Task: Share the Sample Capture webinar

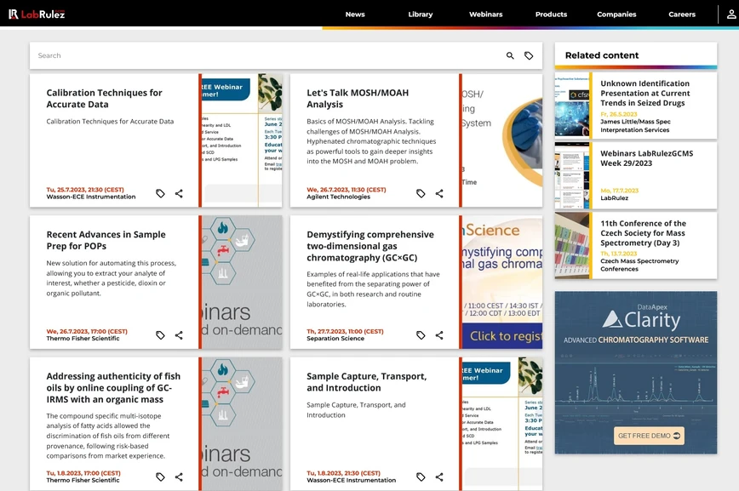Action: (x=438, y=477)
